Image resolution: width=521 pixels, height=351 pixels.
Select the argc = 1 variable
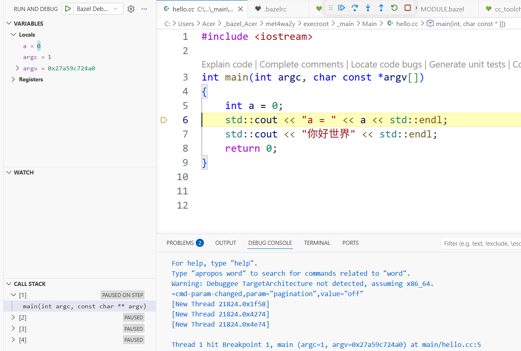pos(37,57)
